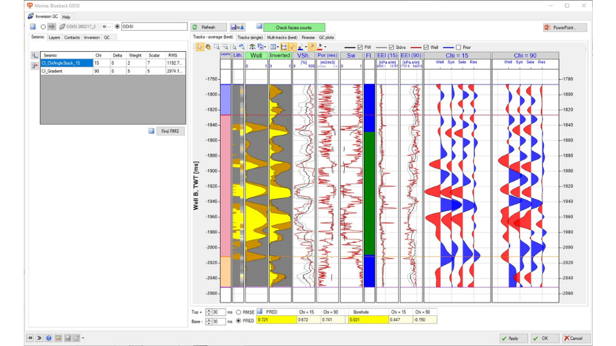Click into the ODiSI name input field
Image resolution: width=616 pixels, height=346 pixels.
[154, 27]
